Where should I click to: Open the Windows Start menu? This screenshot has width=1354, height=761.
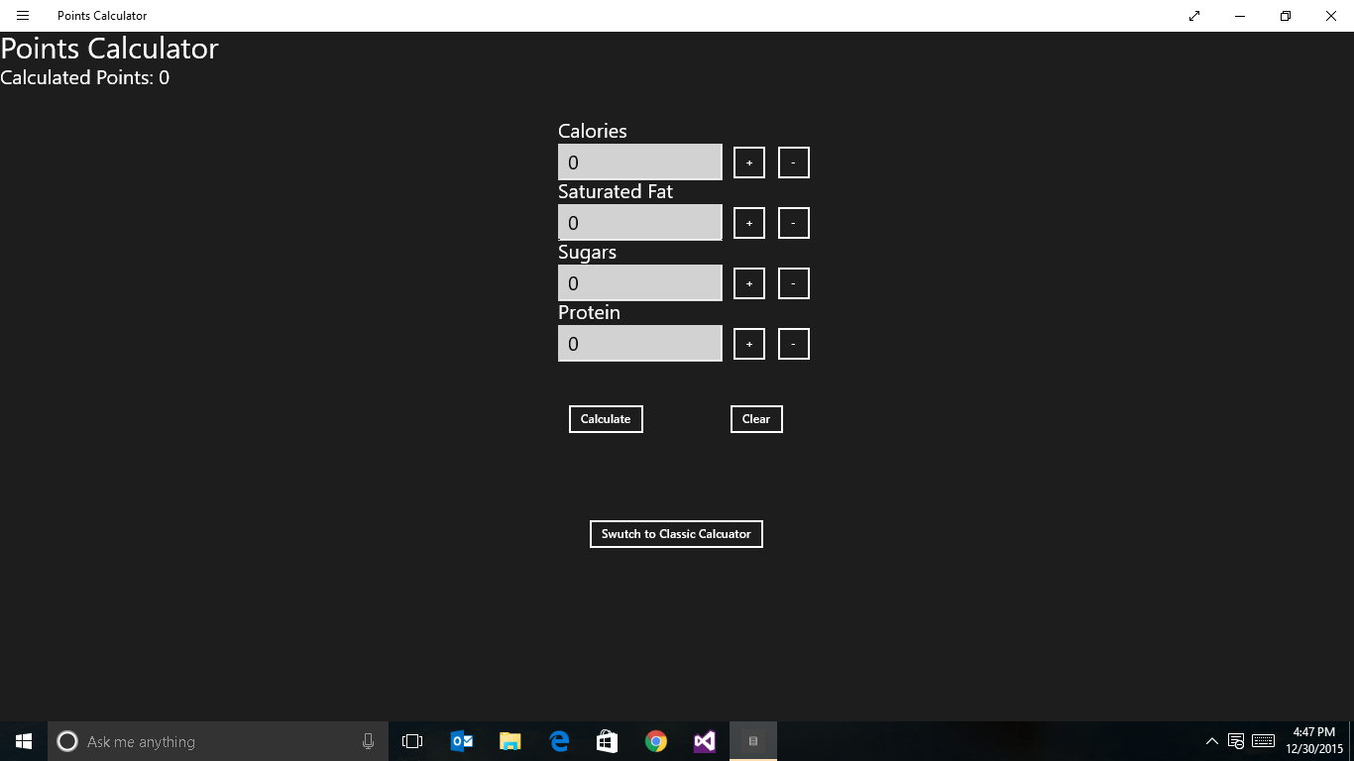pos(24,741)
